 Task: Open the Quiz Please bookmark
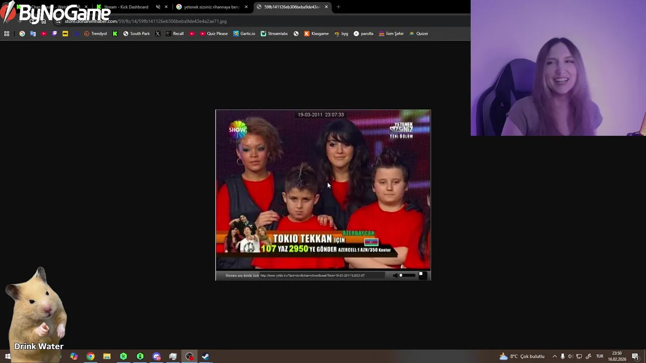click(213, 34)
